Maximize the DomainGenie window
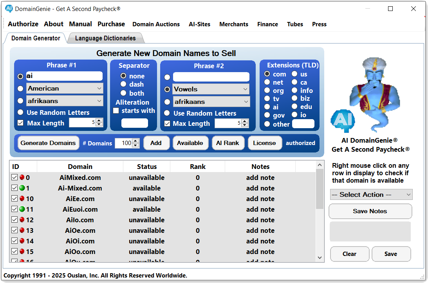Screen dimensions: 428x283 tap(390, 9)
